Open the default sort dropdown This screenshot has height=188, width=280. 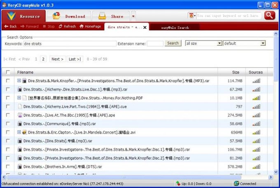point(244,43)
